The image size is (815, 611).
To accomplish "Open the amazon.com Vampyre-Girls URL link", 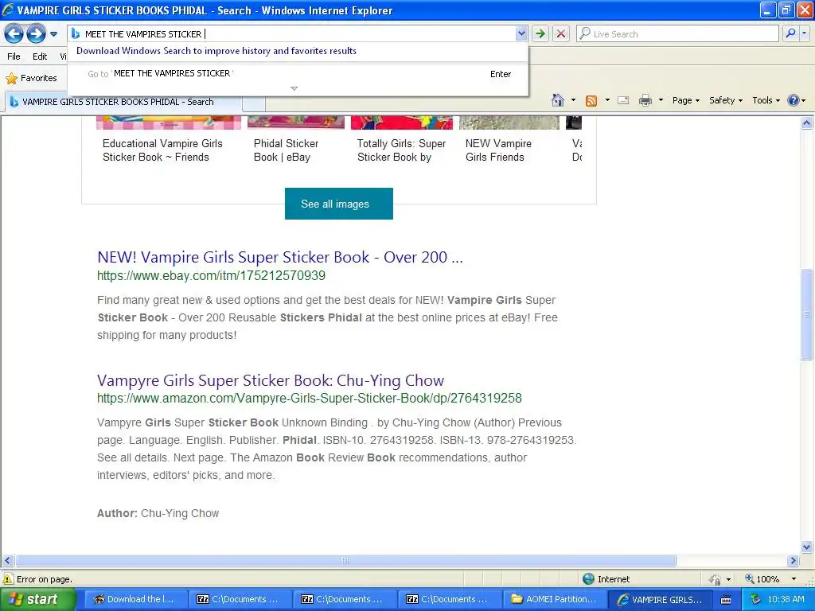I will point(310,398).
